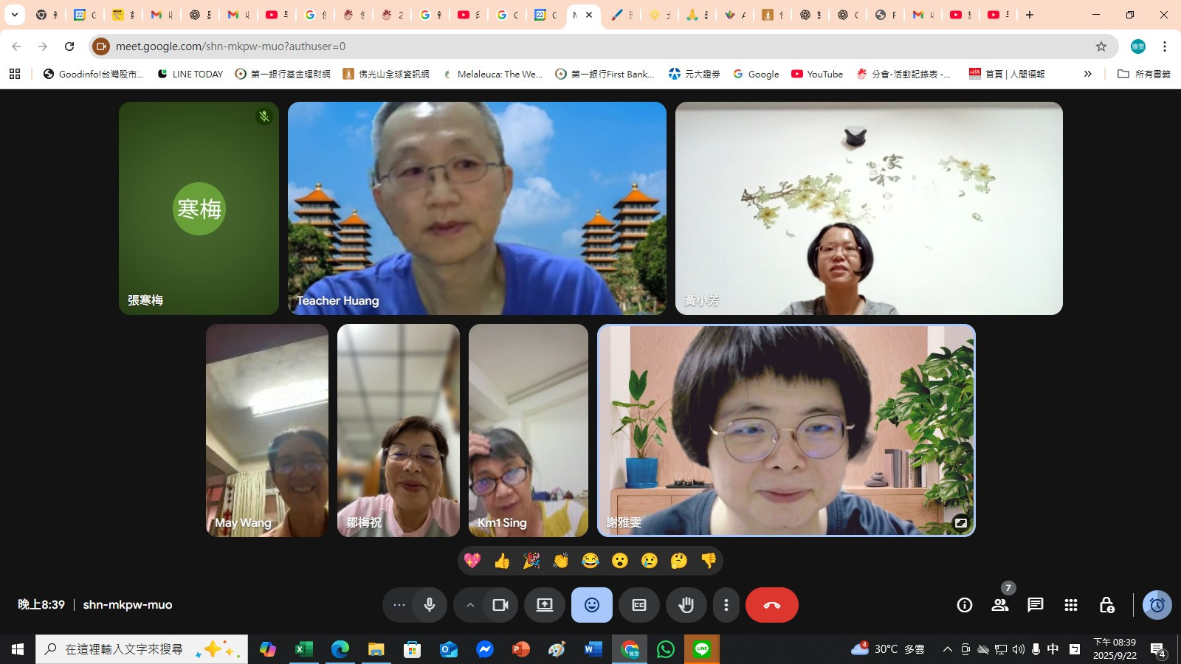1181x664 pixels.
Task: Show the participants list
Action: (x=1000, y=605)
